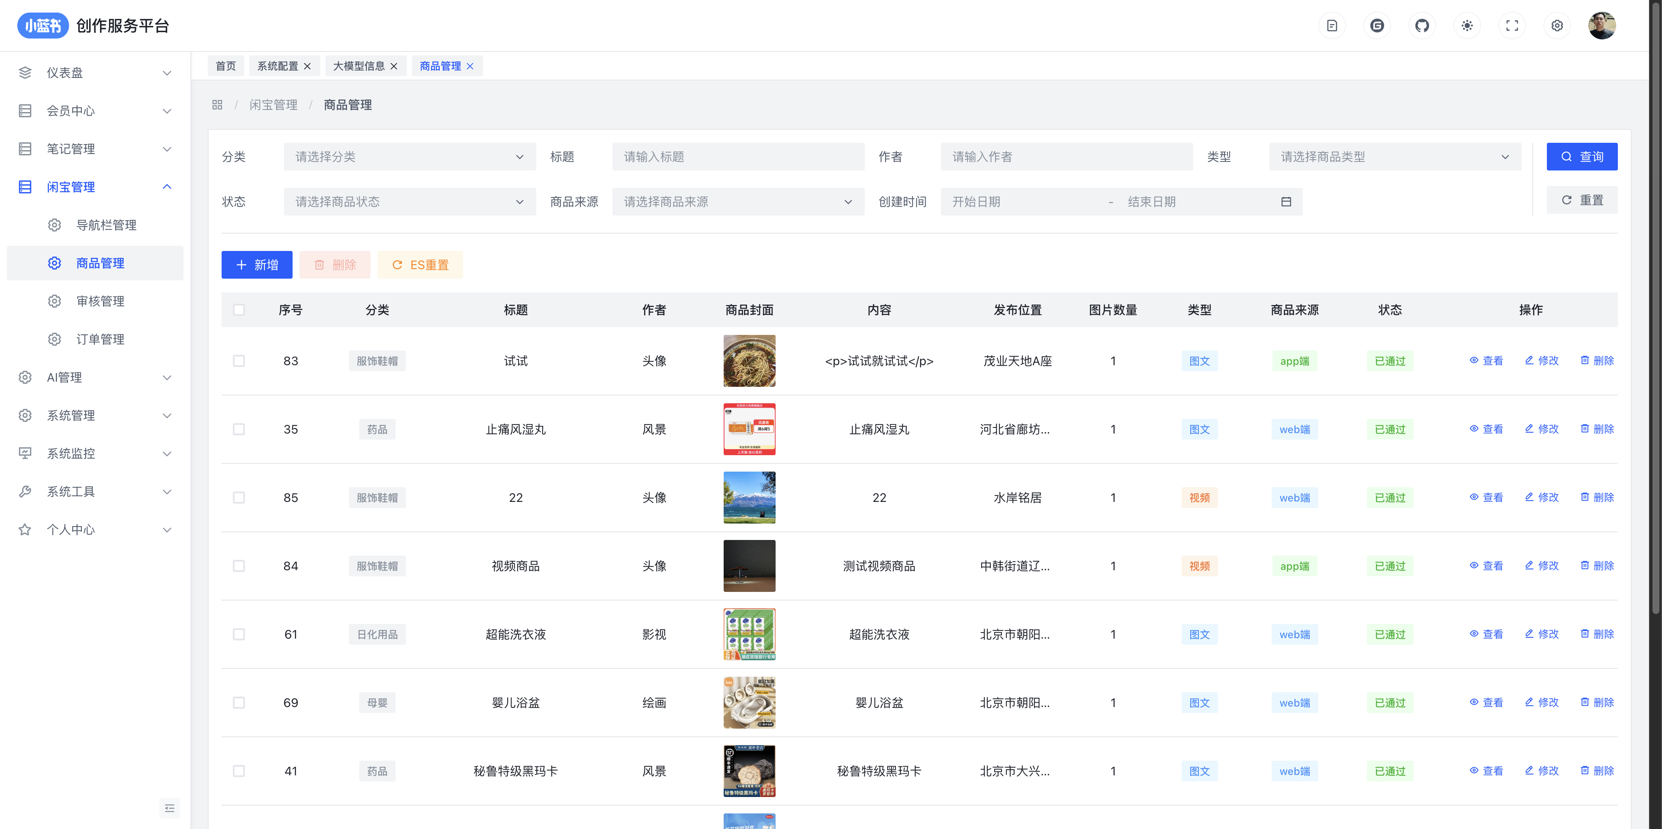This screenshot has width=1662, height=829.
Task: Close the 大模型信息 tab
Action: click(393, 67)
